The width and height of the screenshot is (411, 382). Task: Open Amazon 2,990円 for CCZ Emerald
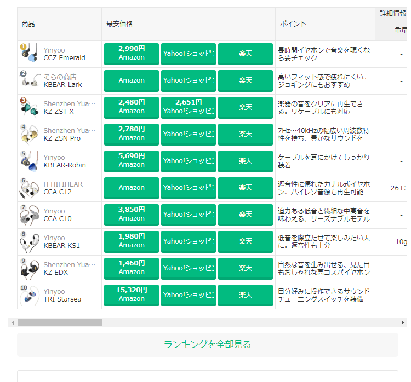132,54
